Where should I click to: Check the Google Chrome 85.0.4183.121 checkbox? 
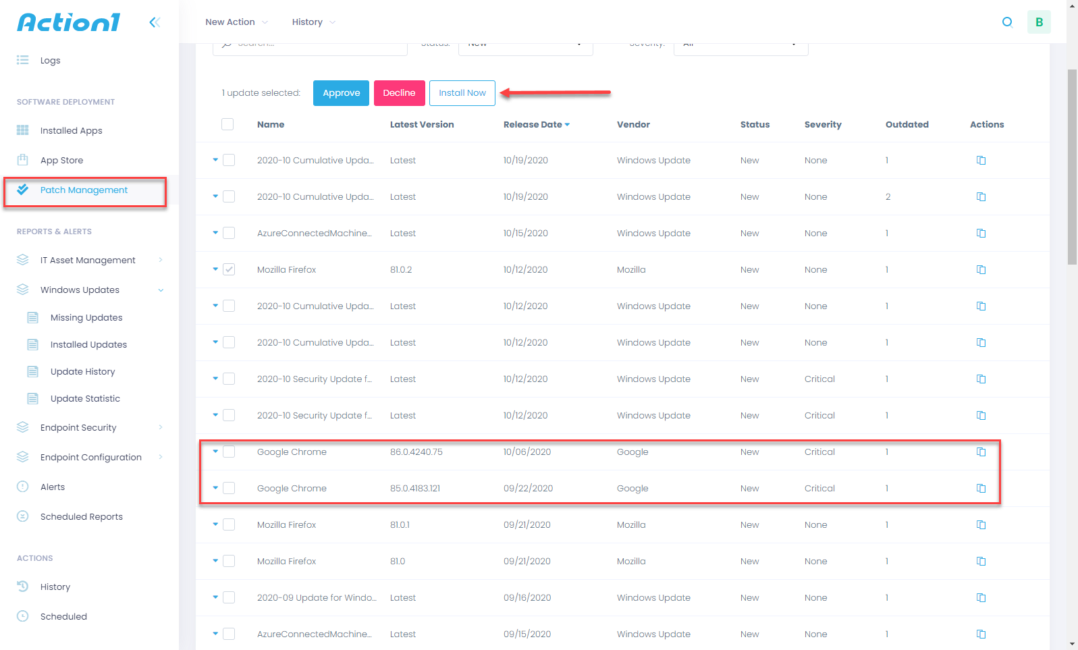point(229,488)
